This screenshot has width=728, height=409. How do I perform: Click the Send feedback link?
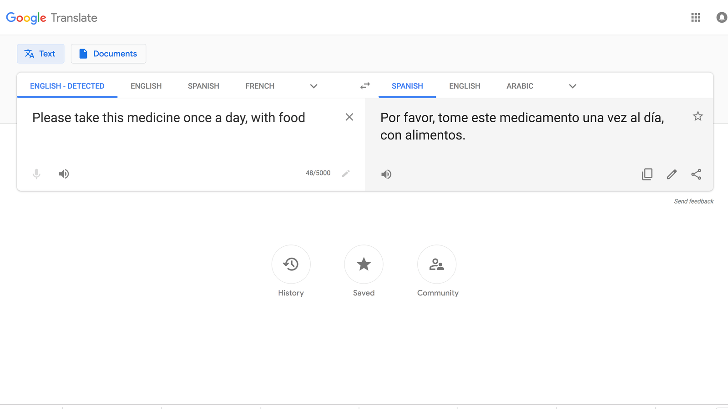tap(693, 201)
